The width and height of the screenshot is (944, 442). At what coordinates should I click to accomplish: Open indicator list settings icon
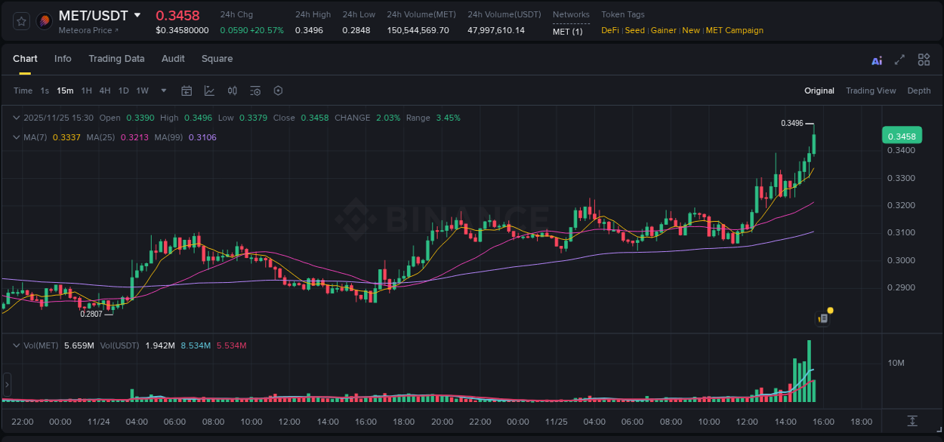click(255, 91)
